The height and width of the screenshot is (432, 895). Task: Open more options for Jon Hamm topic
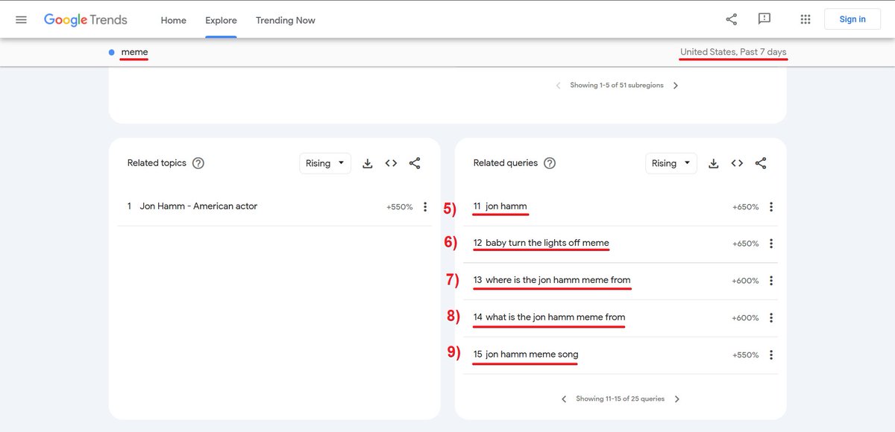425,207
